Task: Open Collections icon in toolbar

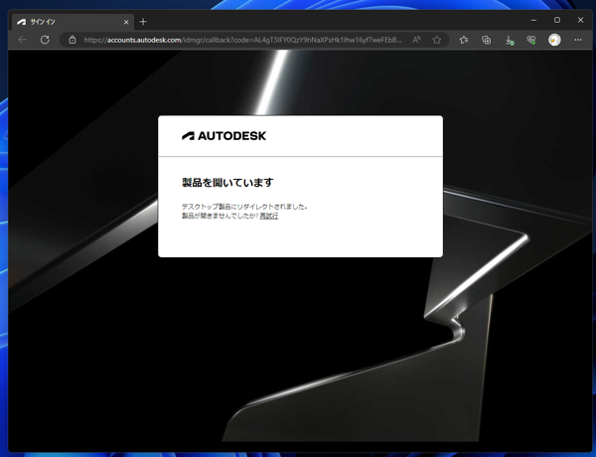Action: [486, 40]
